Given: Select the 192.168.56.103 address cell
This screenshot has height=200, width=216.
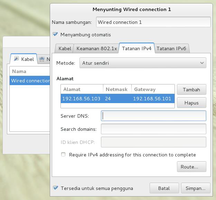Looking at the screenshot, I should [81, 99].
